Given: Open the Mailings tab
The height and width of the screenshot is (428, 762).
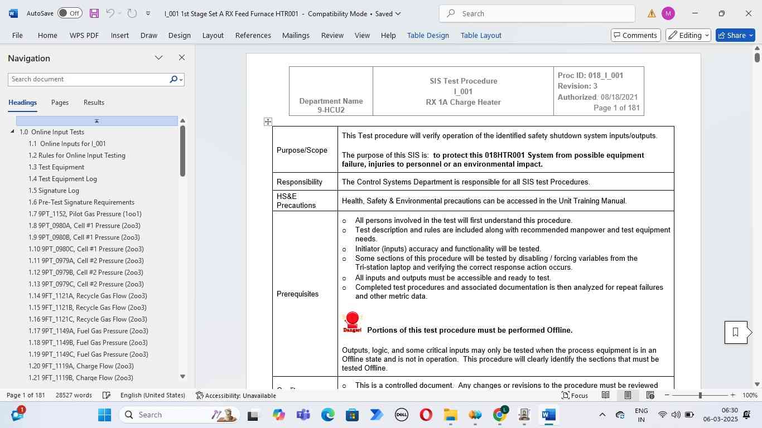Looking at the screenshot, I should 296,35.
